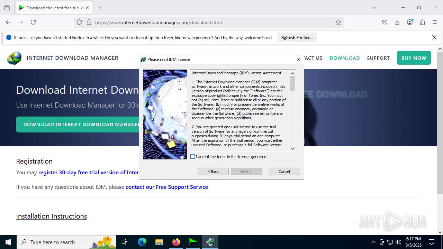Open Windows notification center

click(x=432, y=242)
